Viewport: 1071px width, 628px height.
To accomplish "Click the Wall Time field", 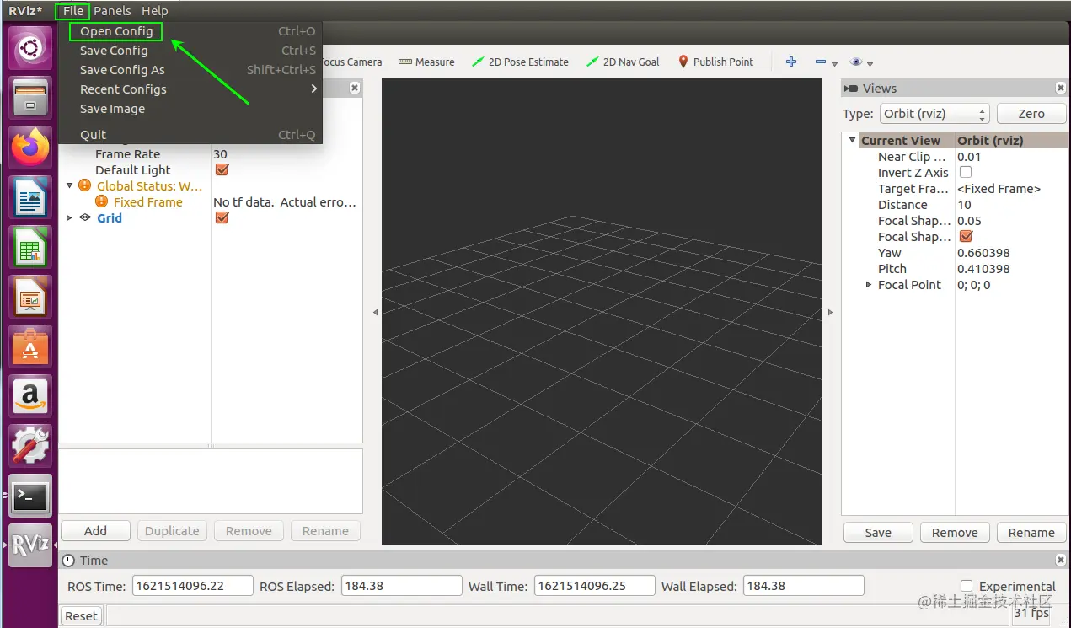I will [x=594, y=586].
